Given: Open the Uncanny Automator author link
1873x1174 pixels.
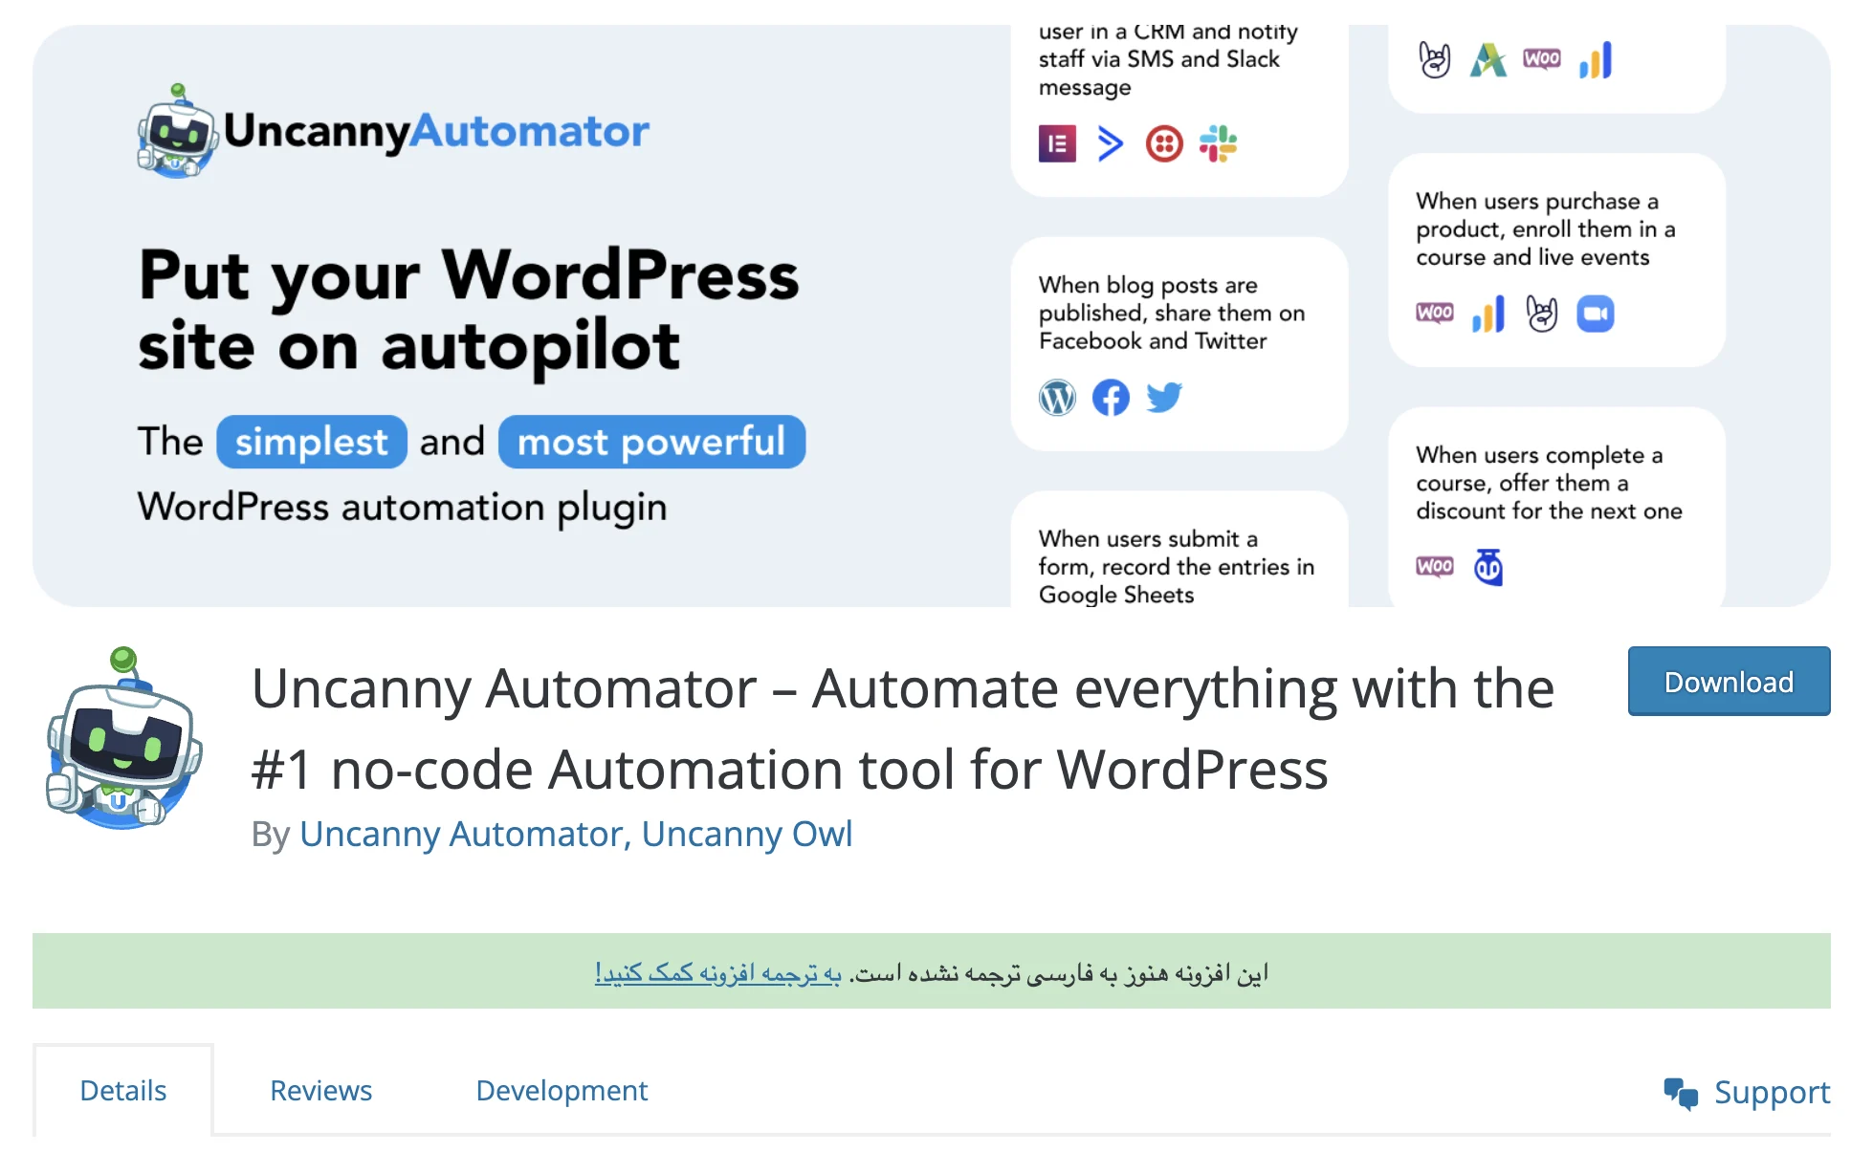Looking at the screenshot, I should click(x=461, y=834).
